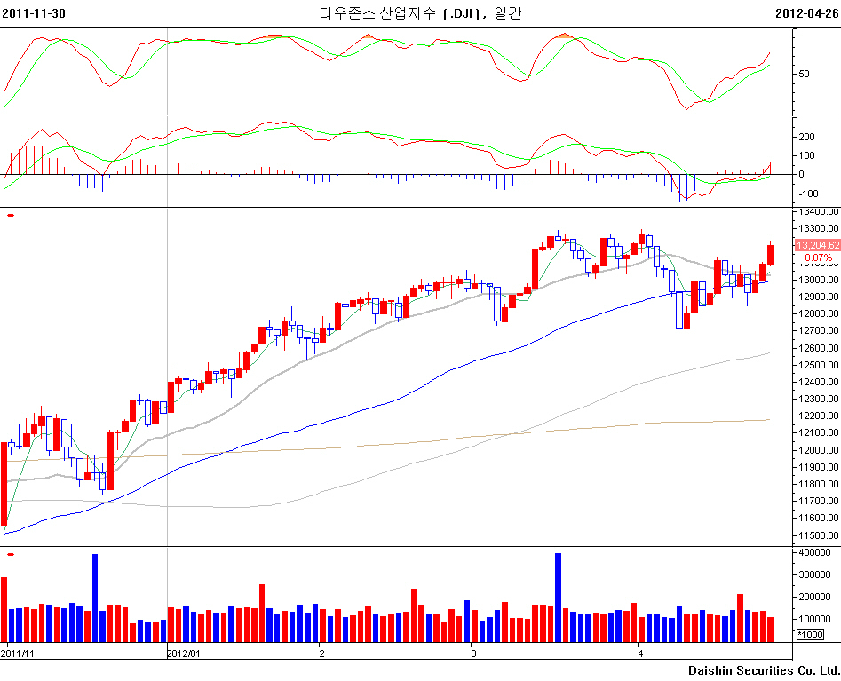Screen dimensions: 841x681
Task: Click the red marker atop the price panel
Action: pyautogui.click(x=10, y=215)
